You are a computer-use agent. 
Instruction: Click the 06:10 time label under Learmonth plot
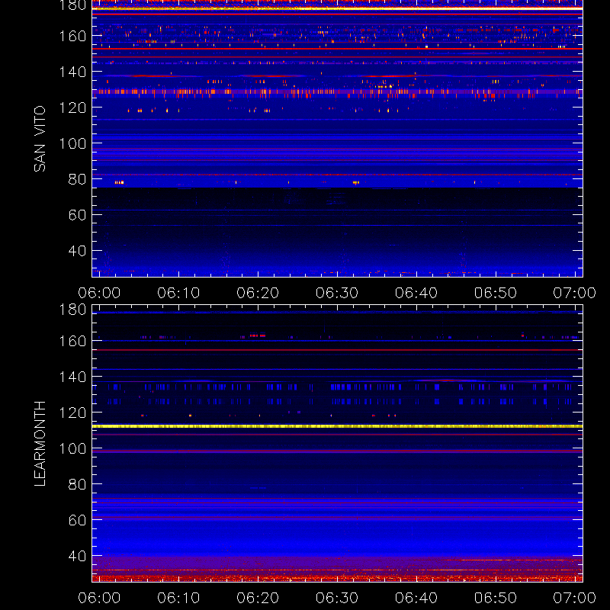178,598
